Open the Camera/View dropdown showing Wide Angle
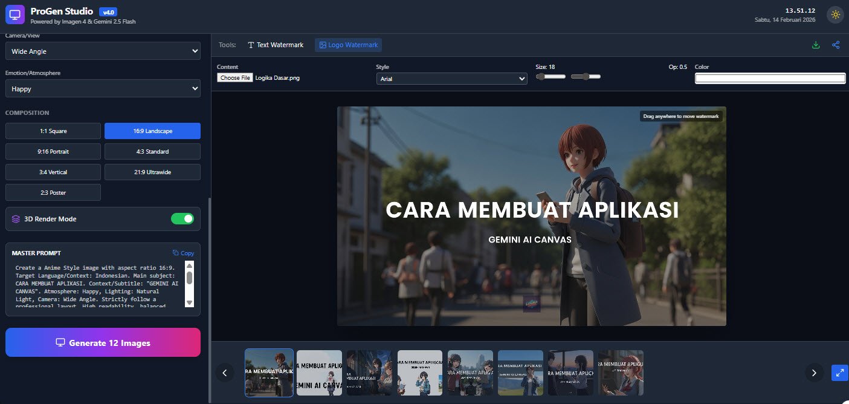849x404 pixels. [103, 51]
